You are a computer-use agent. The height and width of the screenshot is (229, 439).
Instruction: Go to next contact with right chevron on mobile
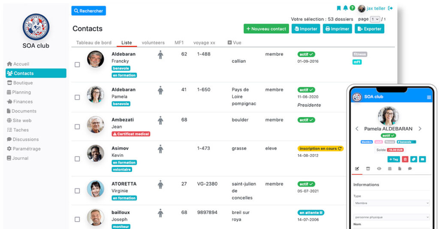pyautogui.click(x=420, y=129)
